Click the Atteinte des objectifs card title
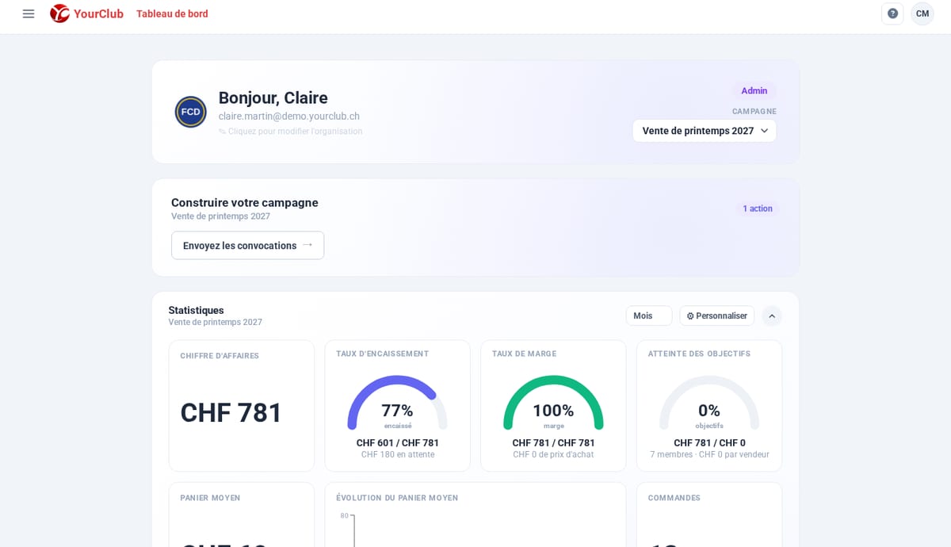The image size is (951, 547). click(x=699, y=354)
